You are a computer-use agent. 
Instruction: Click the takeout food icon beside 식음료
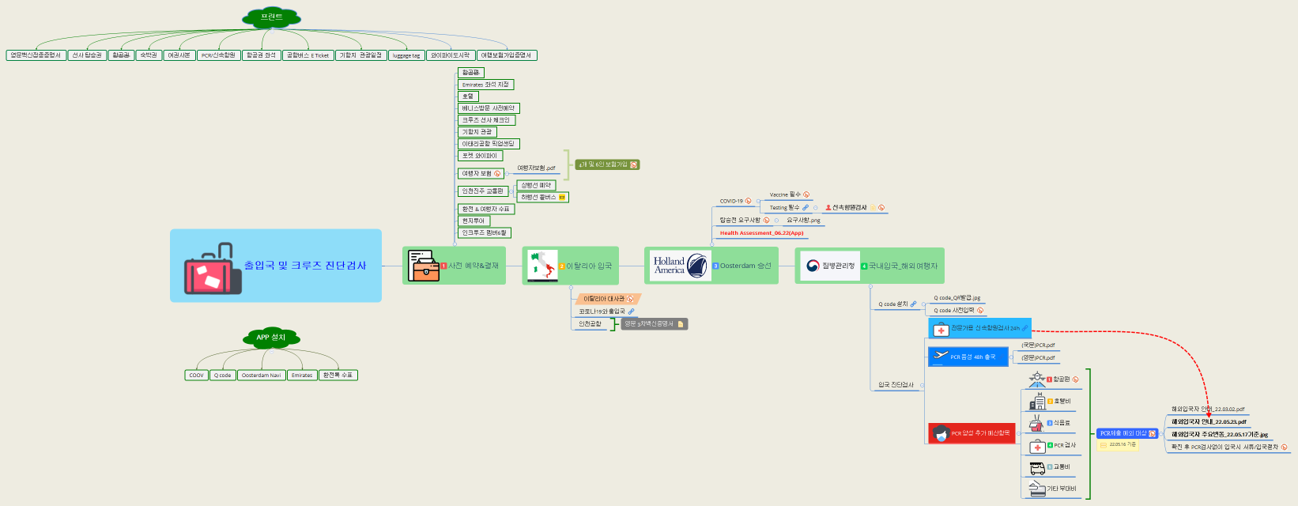1036,423
